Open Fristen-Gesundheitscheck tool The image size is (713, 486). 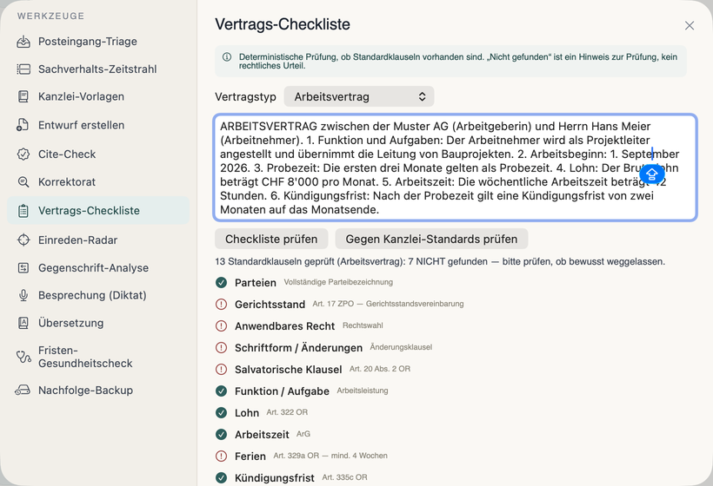(98, 358)
